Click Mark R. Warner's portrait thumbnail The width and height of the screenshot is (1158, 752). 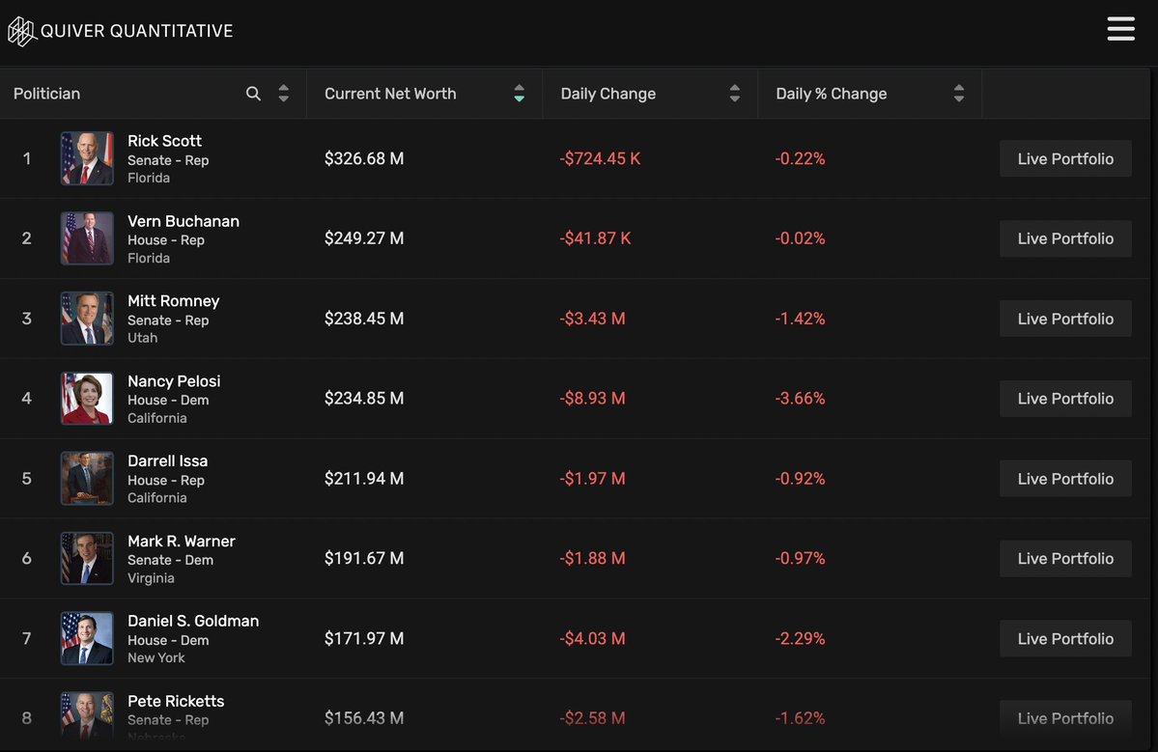click(87, 558)
